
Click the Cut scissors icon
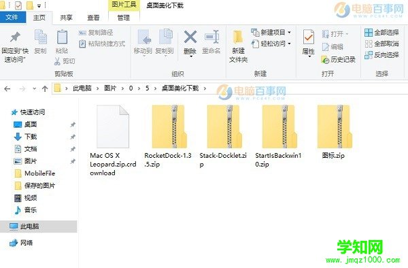tap(57, 61)
